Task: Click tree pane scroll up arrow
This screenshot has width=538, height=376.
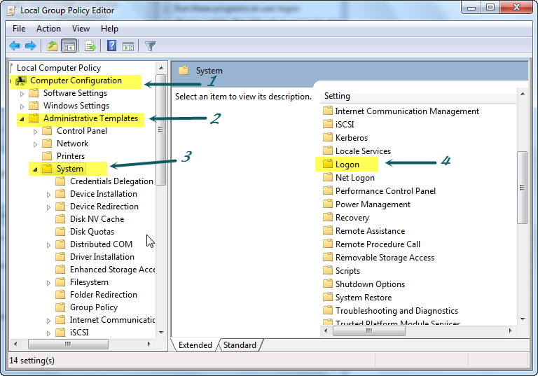Action: coord(161,68)
